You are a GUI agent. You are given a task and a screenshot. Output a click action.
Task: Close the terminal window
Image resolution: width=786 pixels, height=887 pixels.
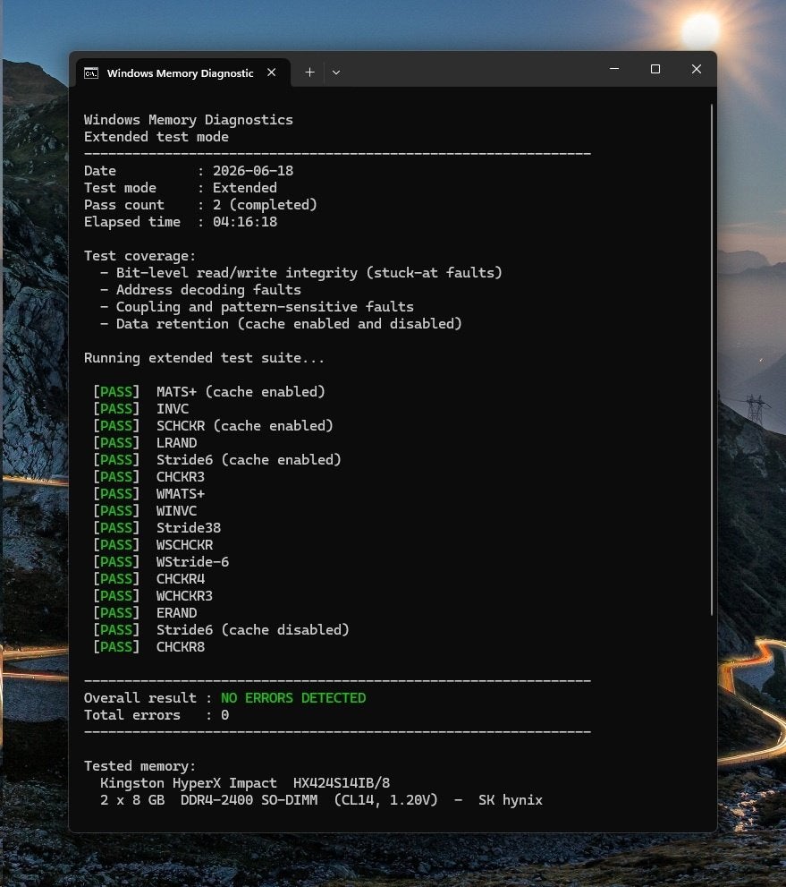697,69
